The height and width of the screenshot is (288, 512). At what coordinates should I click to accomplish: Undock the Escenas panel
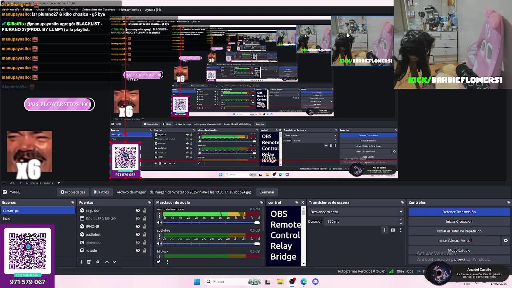point(72,202)
